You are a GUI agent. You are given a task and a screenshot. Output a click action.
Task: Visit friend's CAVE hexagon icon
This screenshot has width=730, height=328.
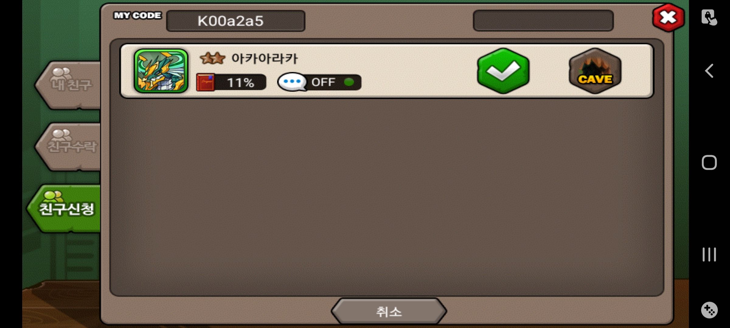pos(595,71)
